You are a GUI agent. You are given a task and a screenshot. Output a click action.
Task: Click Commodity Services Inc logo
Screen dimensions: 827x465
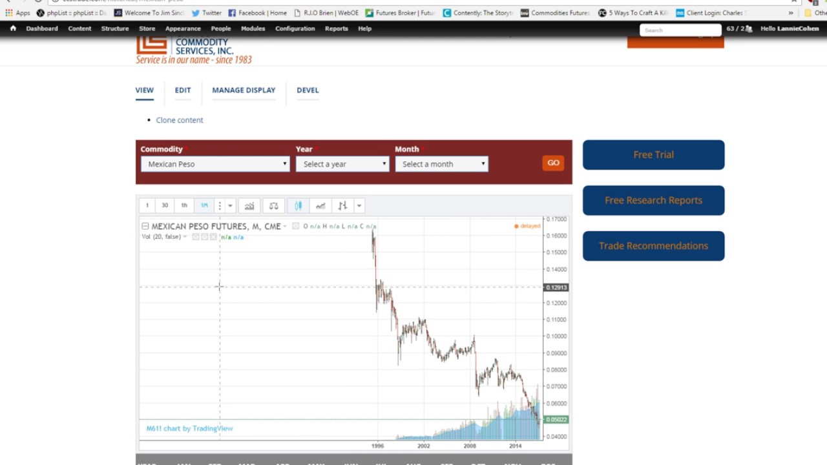pos(194,51)
